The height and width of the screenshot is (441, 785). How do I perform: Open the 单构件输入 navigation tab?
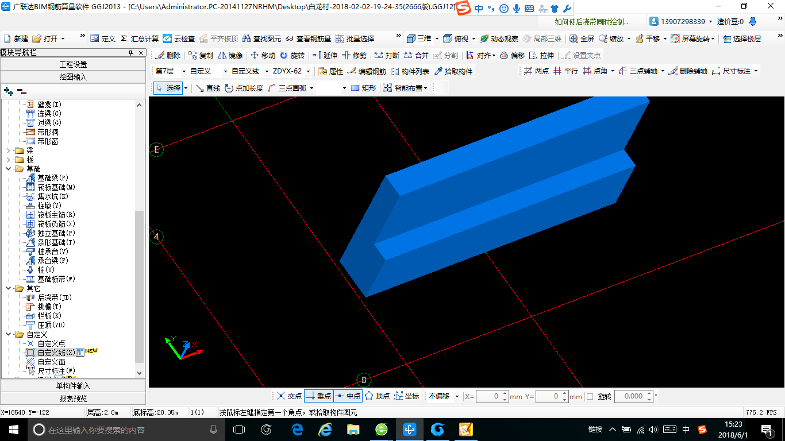73,386
